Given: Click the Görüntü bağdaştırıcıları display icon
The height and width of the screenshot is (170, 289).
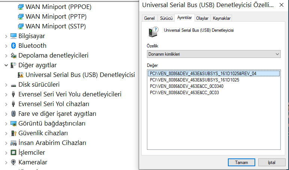Looking at the screenshot, I should pyautogui.click(x=13, y=123).
